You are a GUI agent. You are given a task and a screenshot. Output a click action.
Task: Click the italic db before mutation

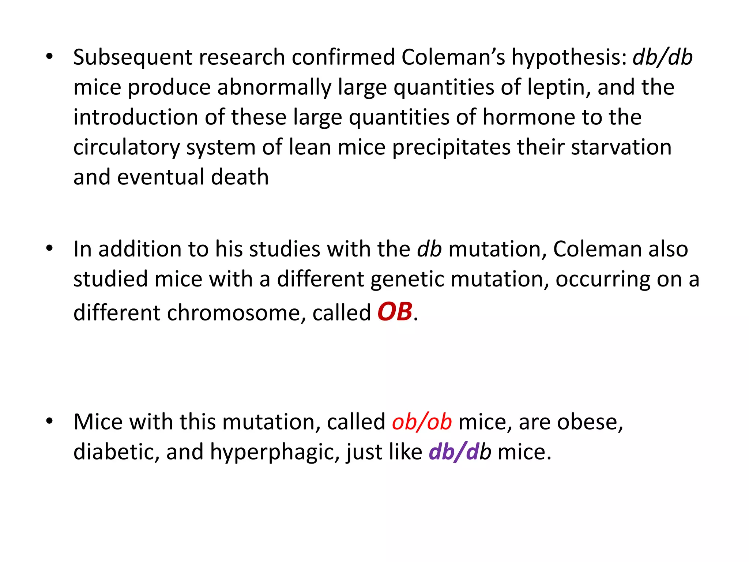[429, 249]
